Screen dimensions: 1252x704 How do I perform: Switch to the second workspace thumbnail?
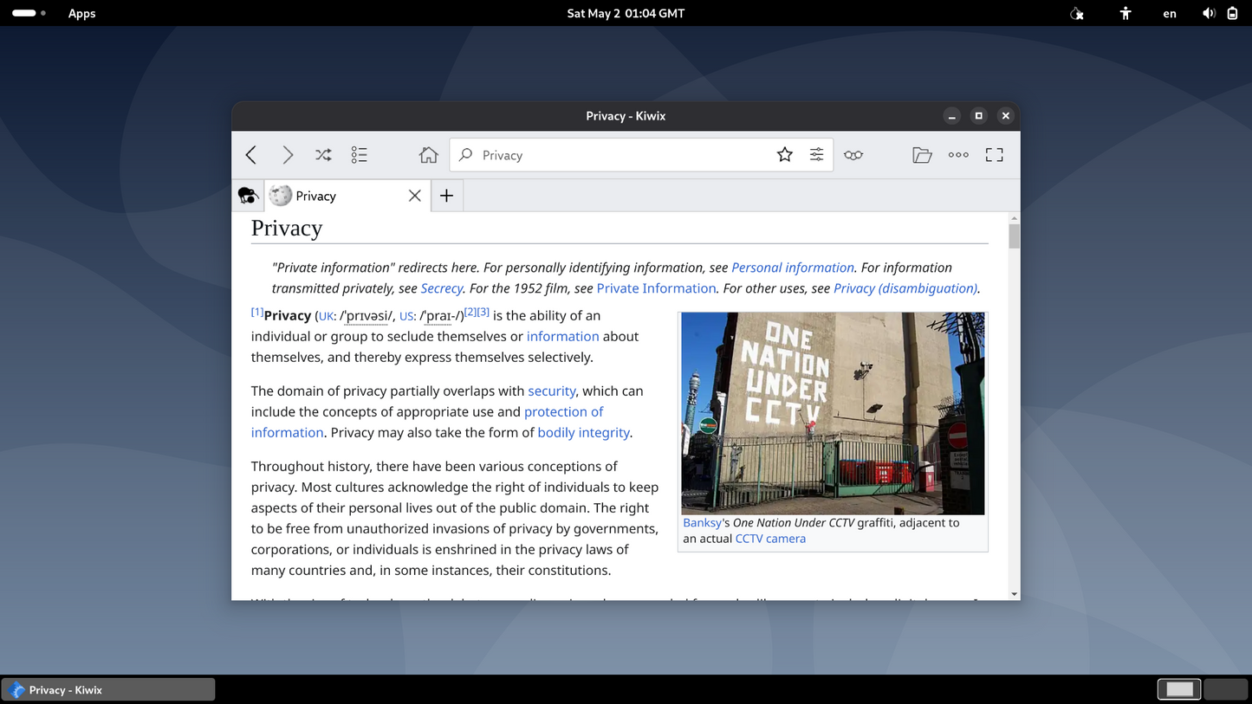[x=1226, y=689]
